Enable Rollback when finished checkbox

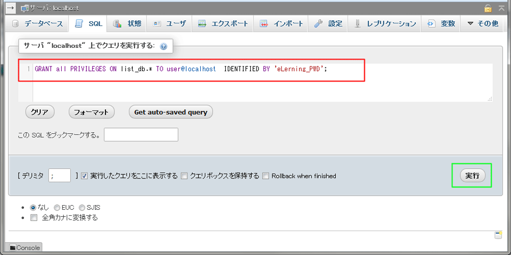tap(266, 176)
